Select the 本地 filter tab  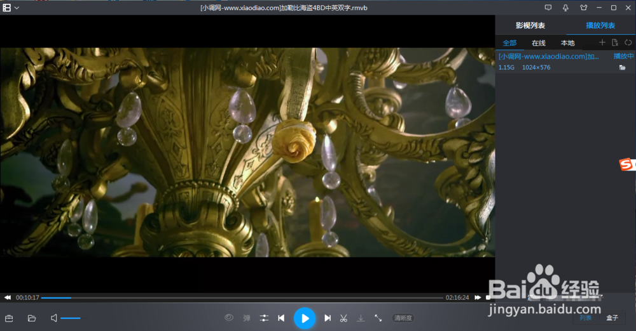[567, 43]
